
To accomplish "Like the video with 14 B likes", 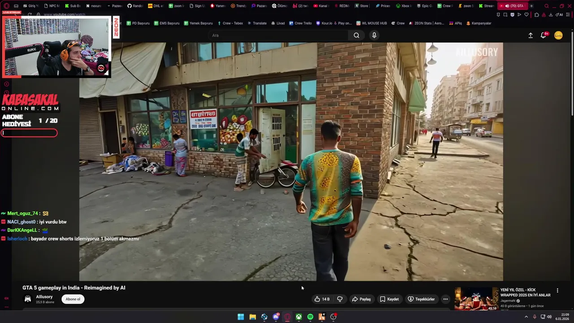I will pyautogui.click(x=322, y=299).
